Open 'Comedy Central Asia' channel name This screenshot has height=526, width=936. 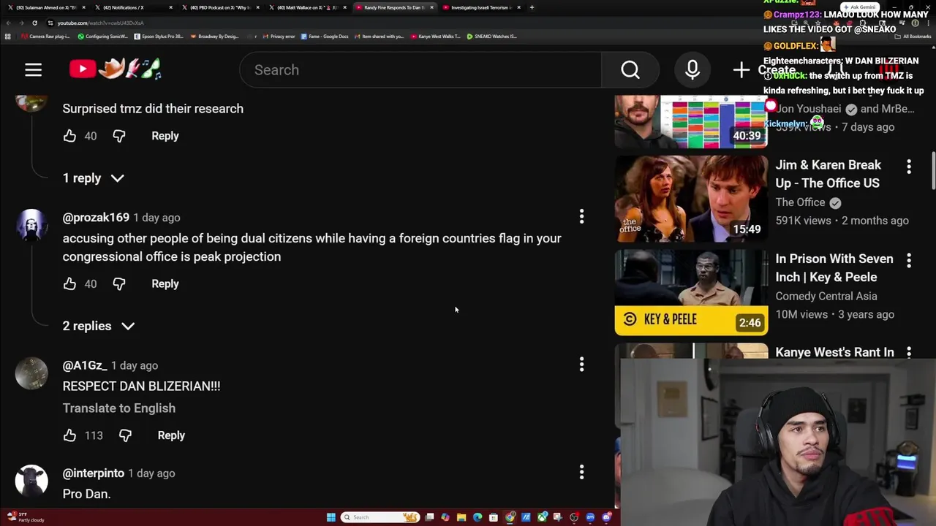(x=826, y=296)
